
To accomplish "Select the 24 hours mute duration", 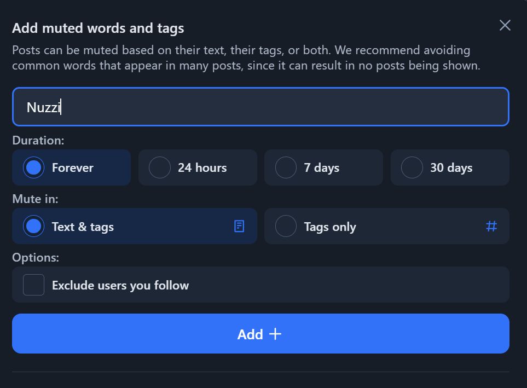I will (160, 167).
